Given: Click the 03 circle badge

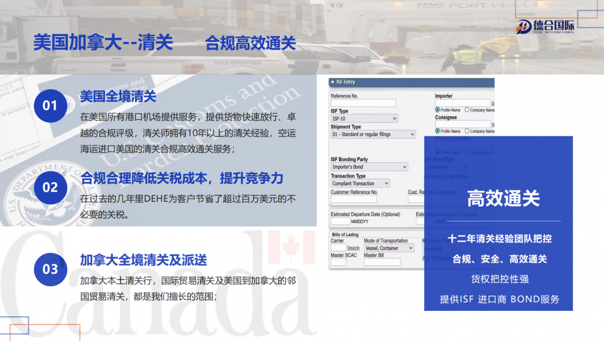Looking at the screenshot, I should coord(50,269).
